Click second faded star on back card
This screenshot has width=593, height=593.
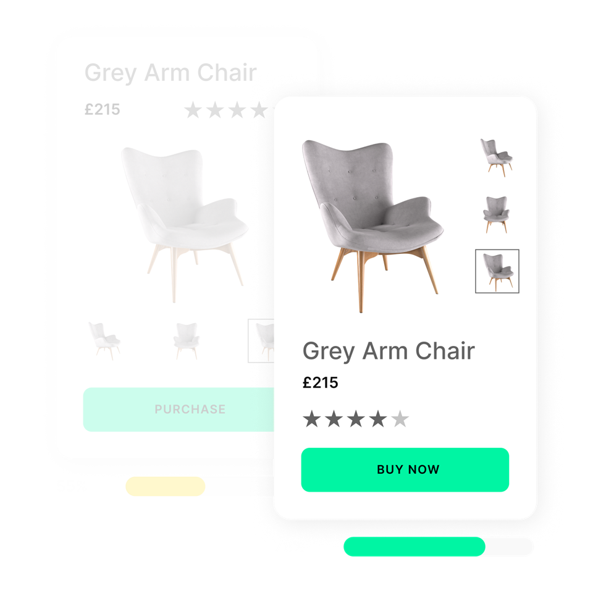pyautogui.click(x=215, y=110)
